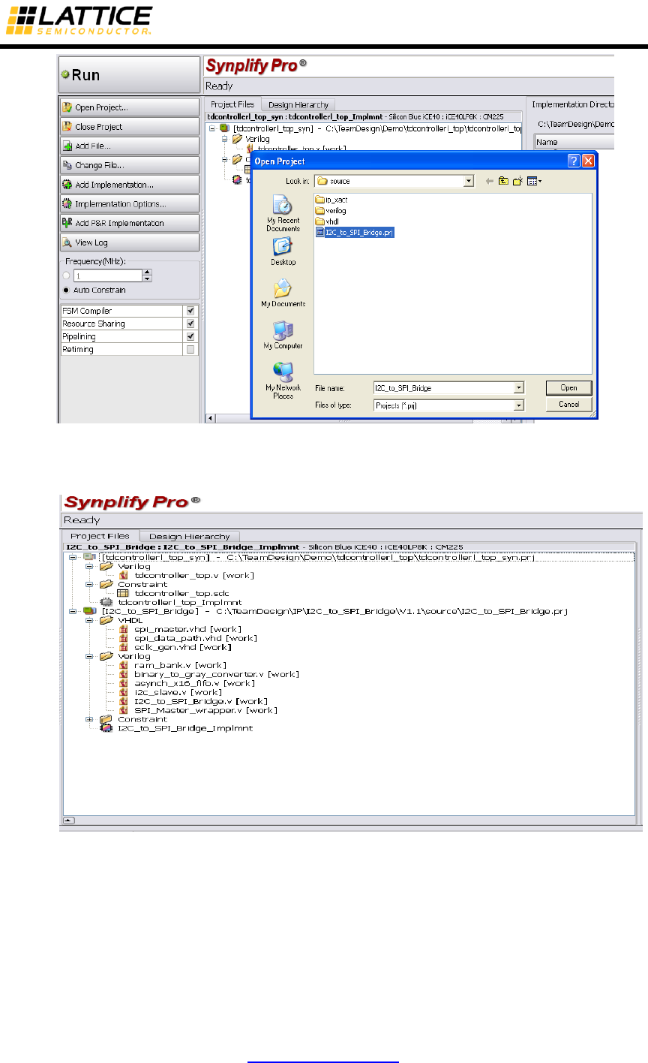Open the File name dropdown arrow

click(x=518, y=387)
